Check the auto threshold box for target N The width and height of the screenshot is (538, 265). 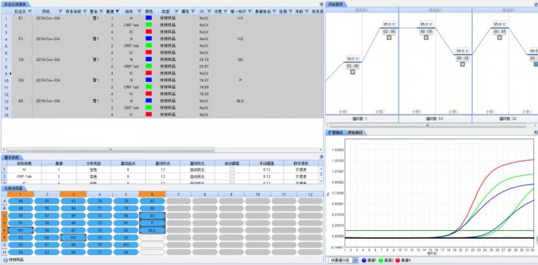pos(232,169)
